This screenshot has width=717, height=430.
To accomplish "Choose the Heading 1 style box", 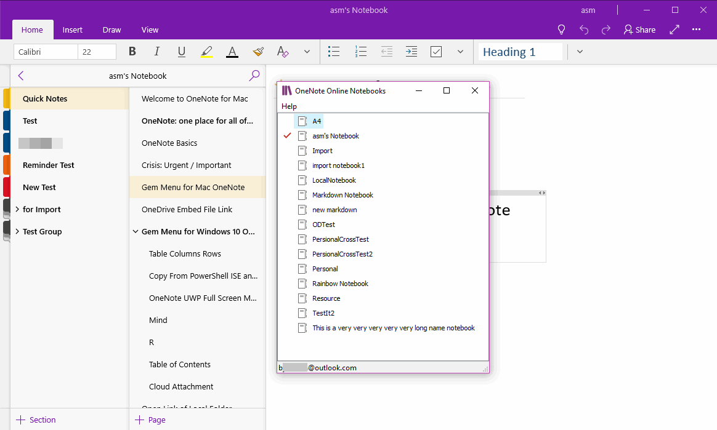I will tap(521, 52).
